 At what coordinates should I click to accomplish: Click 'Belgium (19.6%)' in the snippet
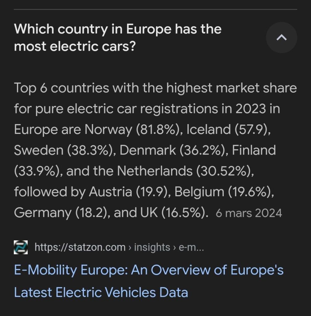click(x=224, y=192)
